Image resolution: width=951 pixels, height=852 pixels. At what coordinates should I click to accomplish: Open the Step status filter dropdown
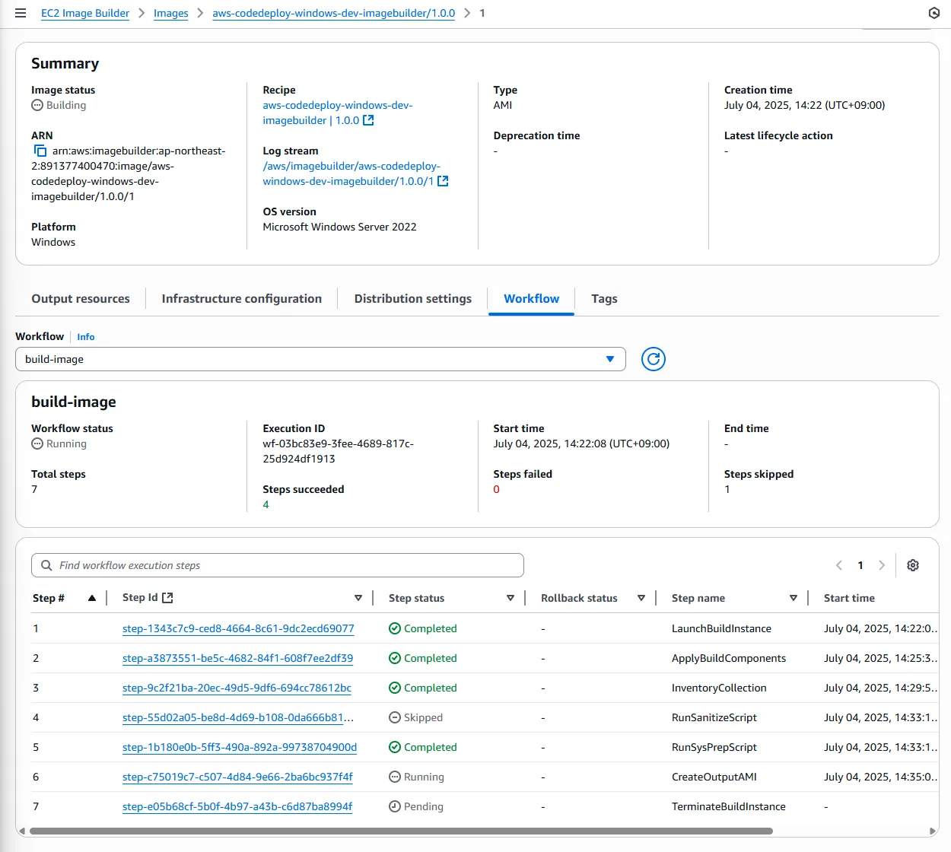click(x=510, y=597)
